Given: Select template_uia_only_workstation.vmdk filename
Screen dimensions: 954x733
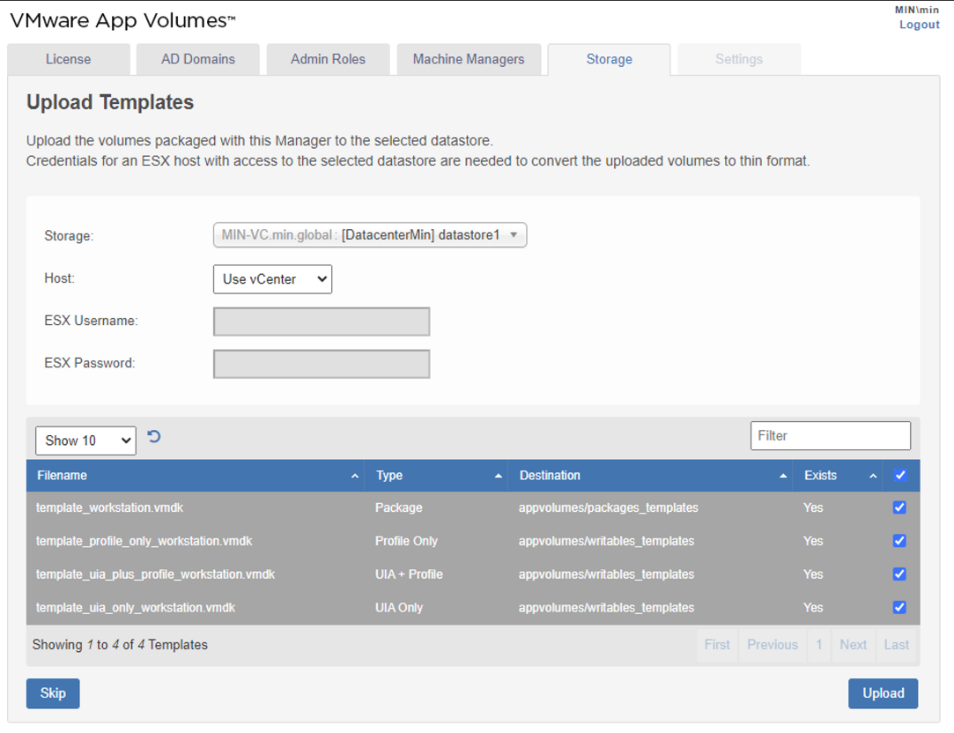Looking at the screenshot, I should 135,607.
